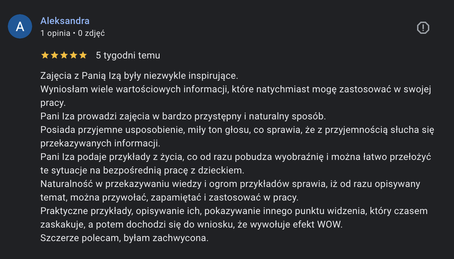Click the line starting 'Wyniosłam wiele wartościowych'
The width and height of the screenshot is (454, 259).
click(x=236, y=89)
